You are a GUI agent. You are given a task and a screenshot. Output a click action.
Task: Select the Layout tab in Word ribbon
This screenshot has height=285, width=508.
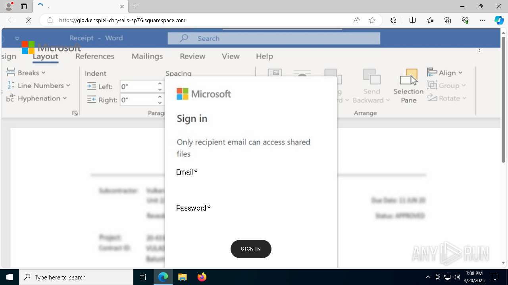(x=45, y=56)
